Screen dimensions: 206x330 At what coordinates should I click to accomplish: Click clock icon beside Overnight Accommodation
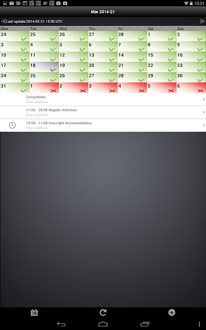tap(12, 125)
